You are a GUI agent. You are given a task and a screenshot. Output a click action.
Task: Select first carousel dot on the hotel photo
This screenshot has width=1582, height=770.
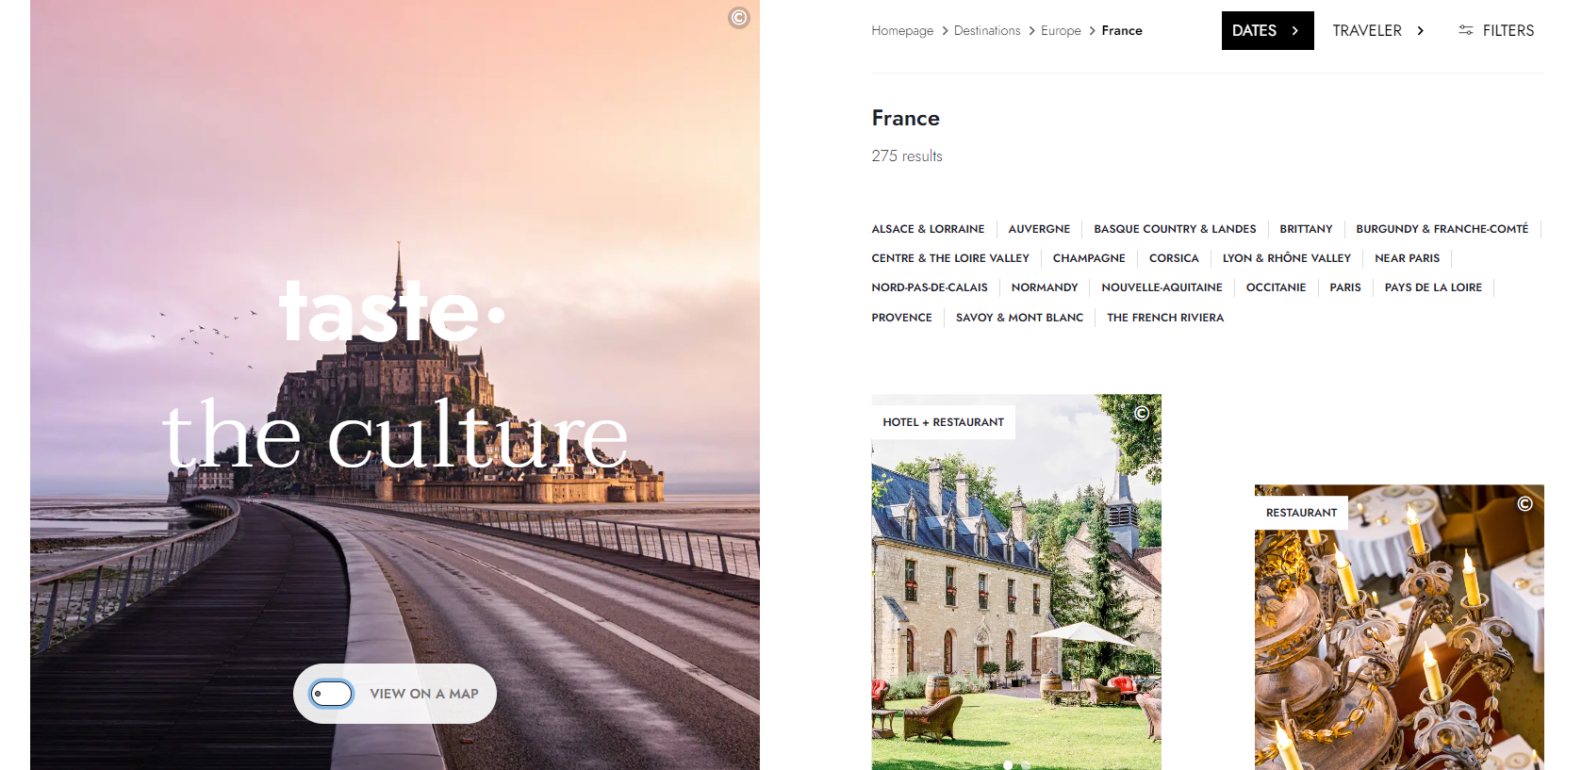click(x=1008, y=765)
